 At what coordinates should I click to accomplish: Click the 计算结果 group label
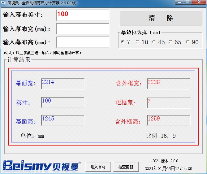coord(19,59)
